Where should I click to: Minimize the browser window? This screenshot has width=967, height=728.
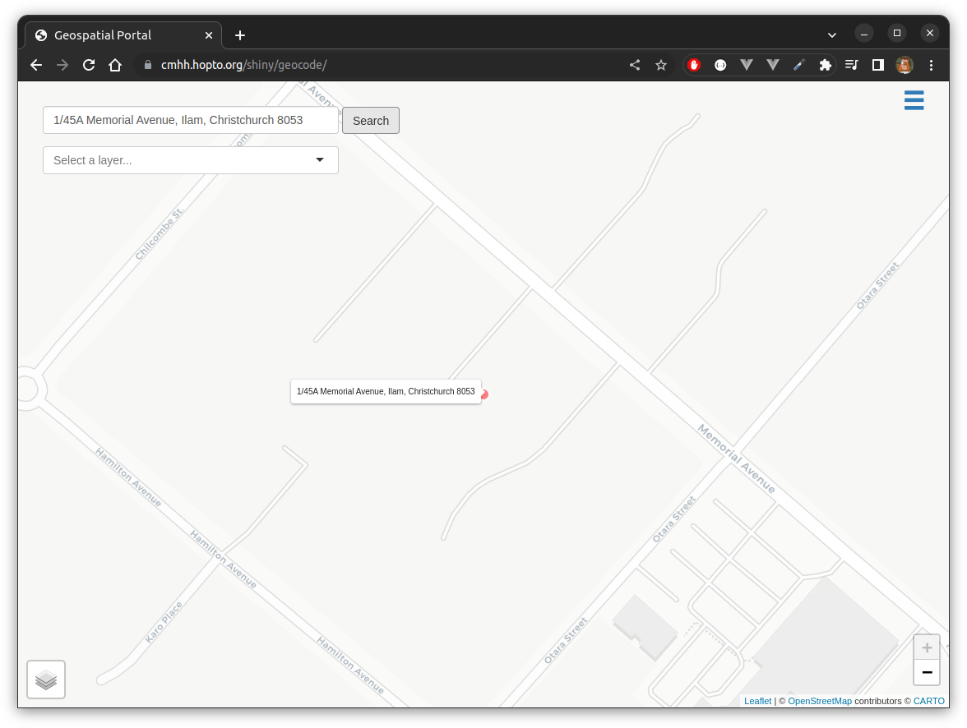point(864,34)
